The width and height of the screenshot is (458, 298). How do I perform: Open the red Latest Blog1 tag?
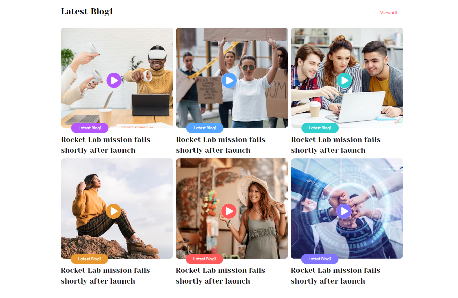tap(205, 259)
